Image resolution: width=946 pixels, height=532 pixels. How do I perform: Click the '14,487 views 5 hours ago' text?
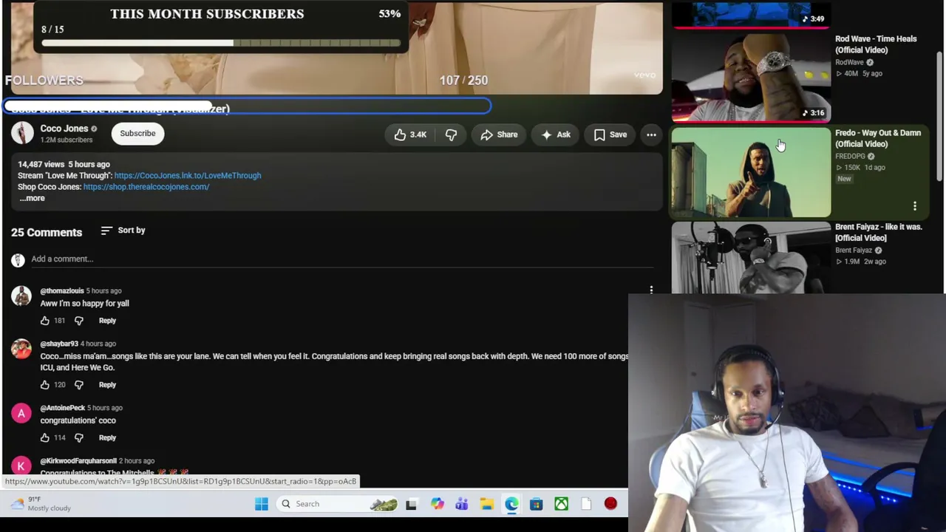coord(64,164)
